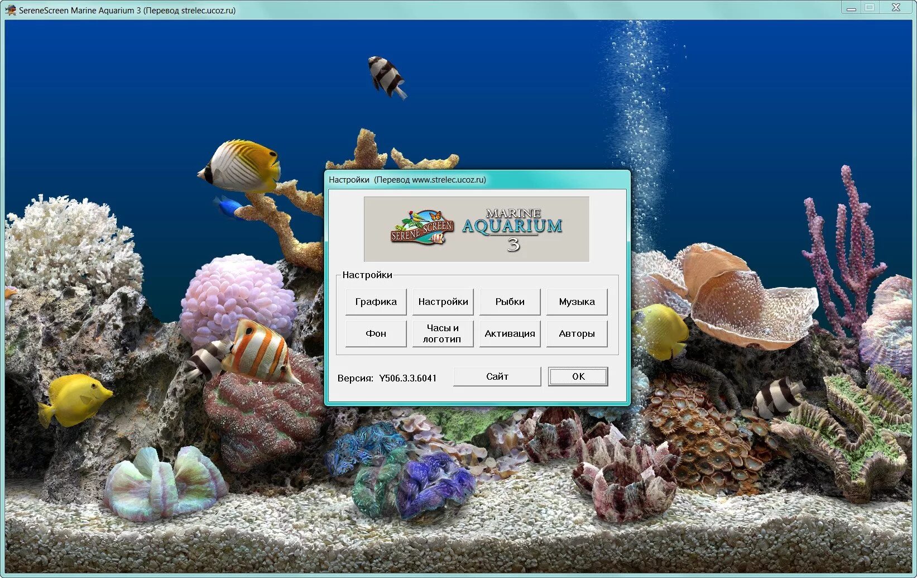917x578 pixels.
Task: Click the Сайт website button
Action: (497, 376)
